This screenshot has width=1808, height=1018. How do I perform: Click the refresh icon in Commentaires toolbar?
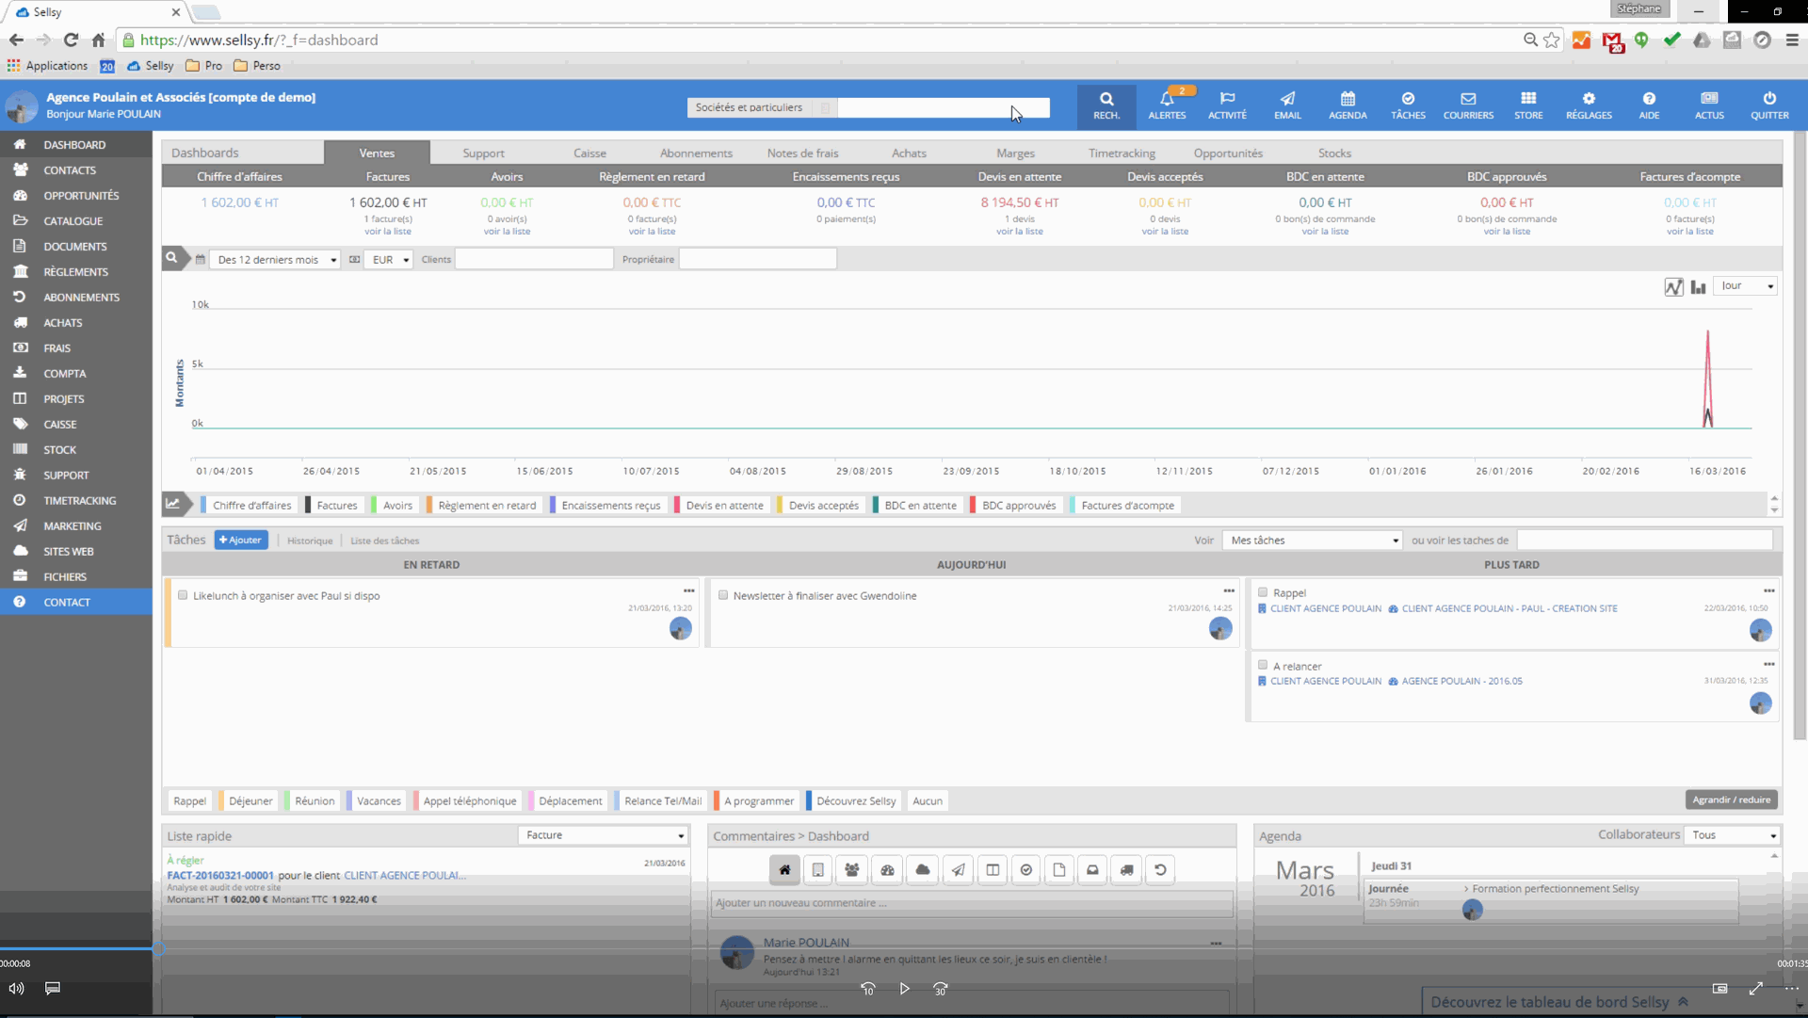coord(1161,870)
